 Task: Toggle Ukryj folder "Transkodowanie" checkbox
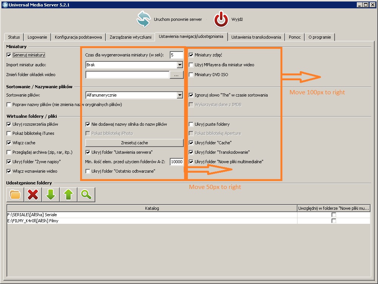[191, 152]
